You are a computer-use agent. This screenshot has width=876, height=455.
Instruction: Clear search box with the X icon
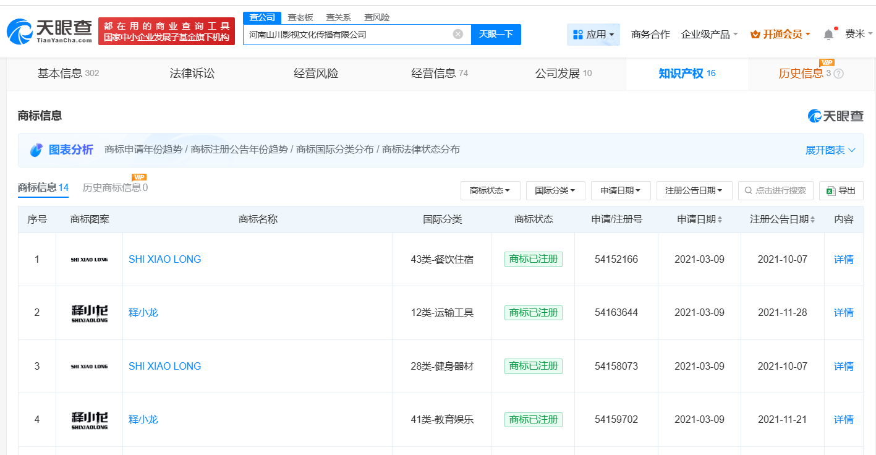point(457,35)
